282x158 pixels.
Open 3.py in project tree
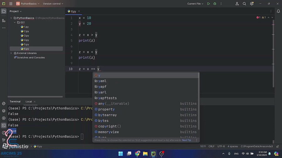(26, 36)
